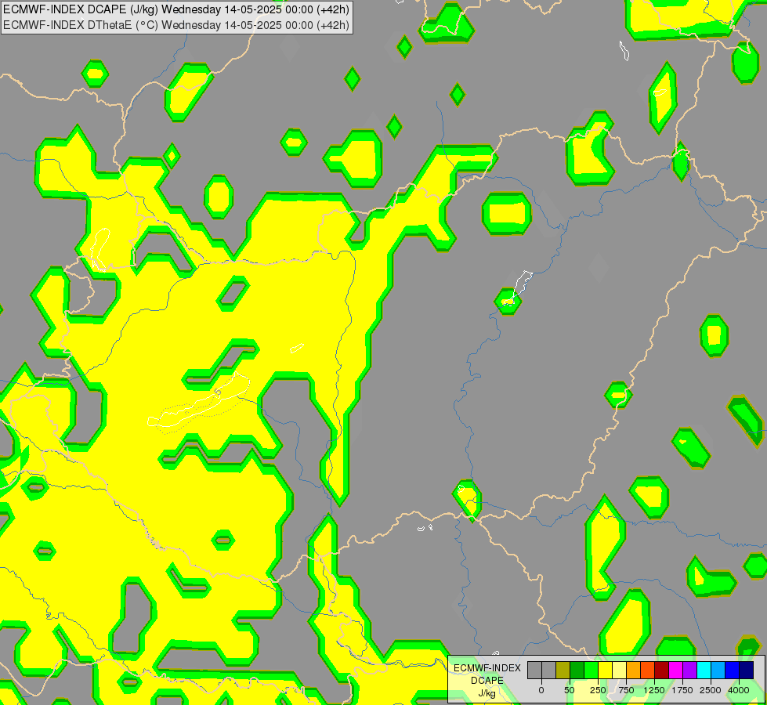Click the legend's ECMWF-INDEX label
Screen dimensions: 767x705
click(487, 668)
